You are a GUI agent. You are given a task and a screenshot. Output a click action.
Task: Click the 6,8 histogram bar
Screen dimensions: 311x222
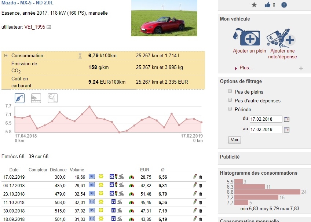267,192
